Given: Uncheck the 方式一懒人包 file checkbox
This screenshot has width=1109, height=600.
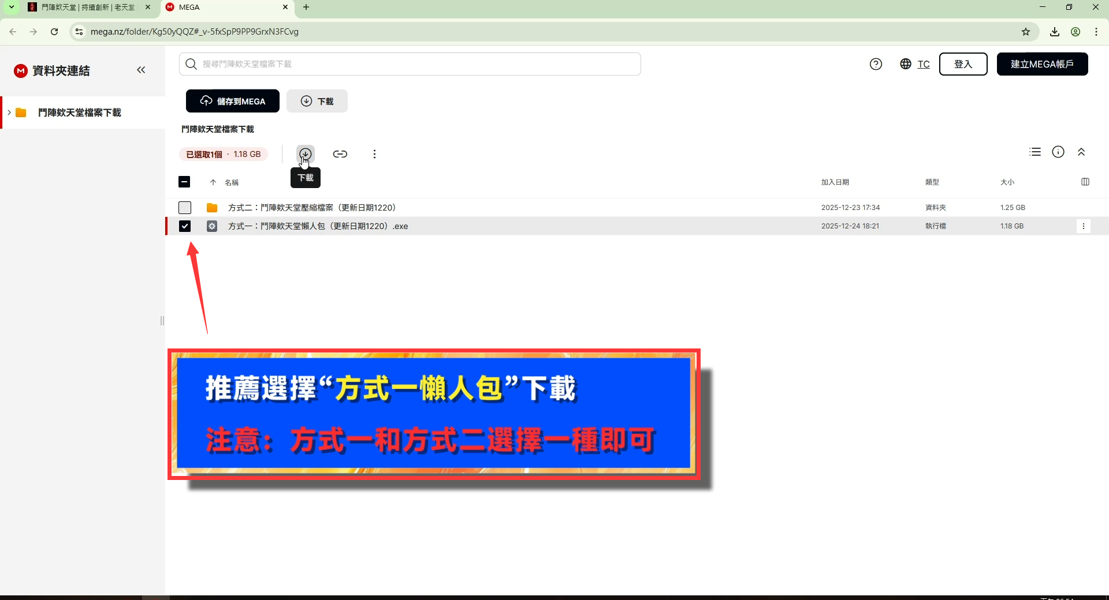Looking at the screenshot, I should 184,226.
